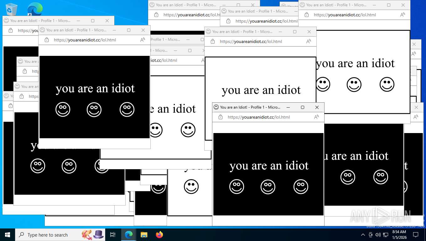Open the Microsoft Edge desktop shortcut
426x241 pixels.
pos(35,9)
